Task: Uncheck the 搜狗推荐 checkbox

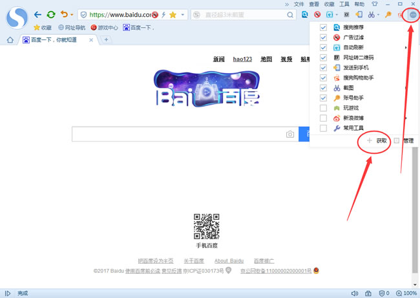Action: pos(323,27)
